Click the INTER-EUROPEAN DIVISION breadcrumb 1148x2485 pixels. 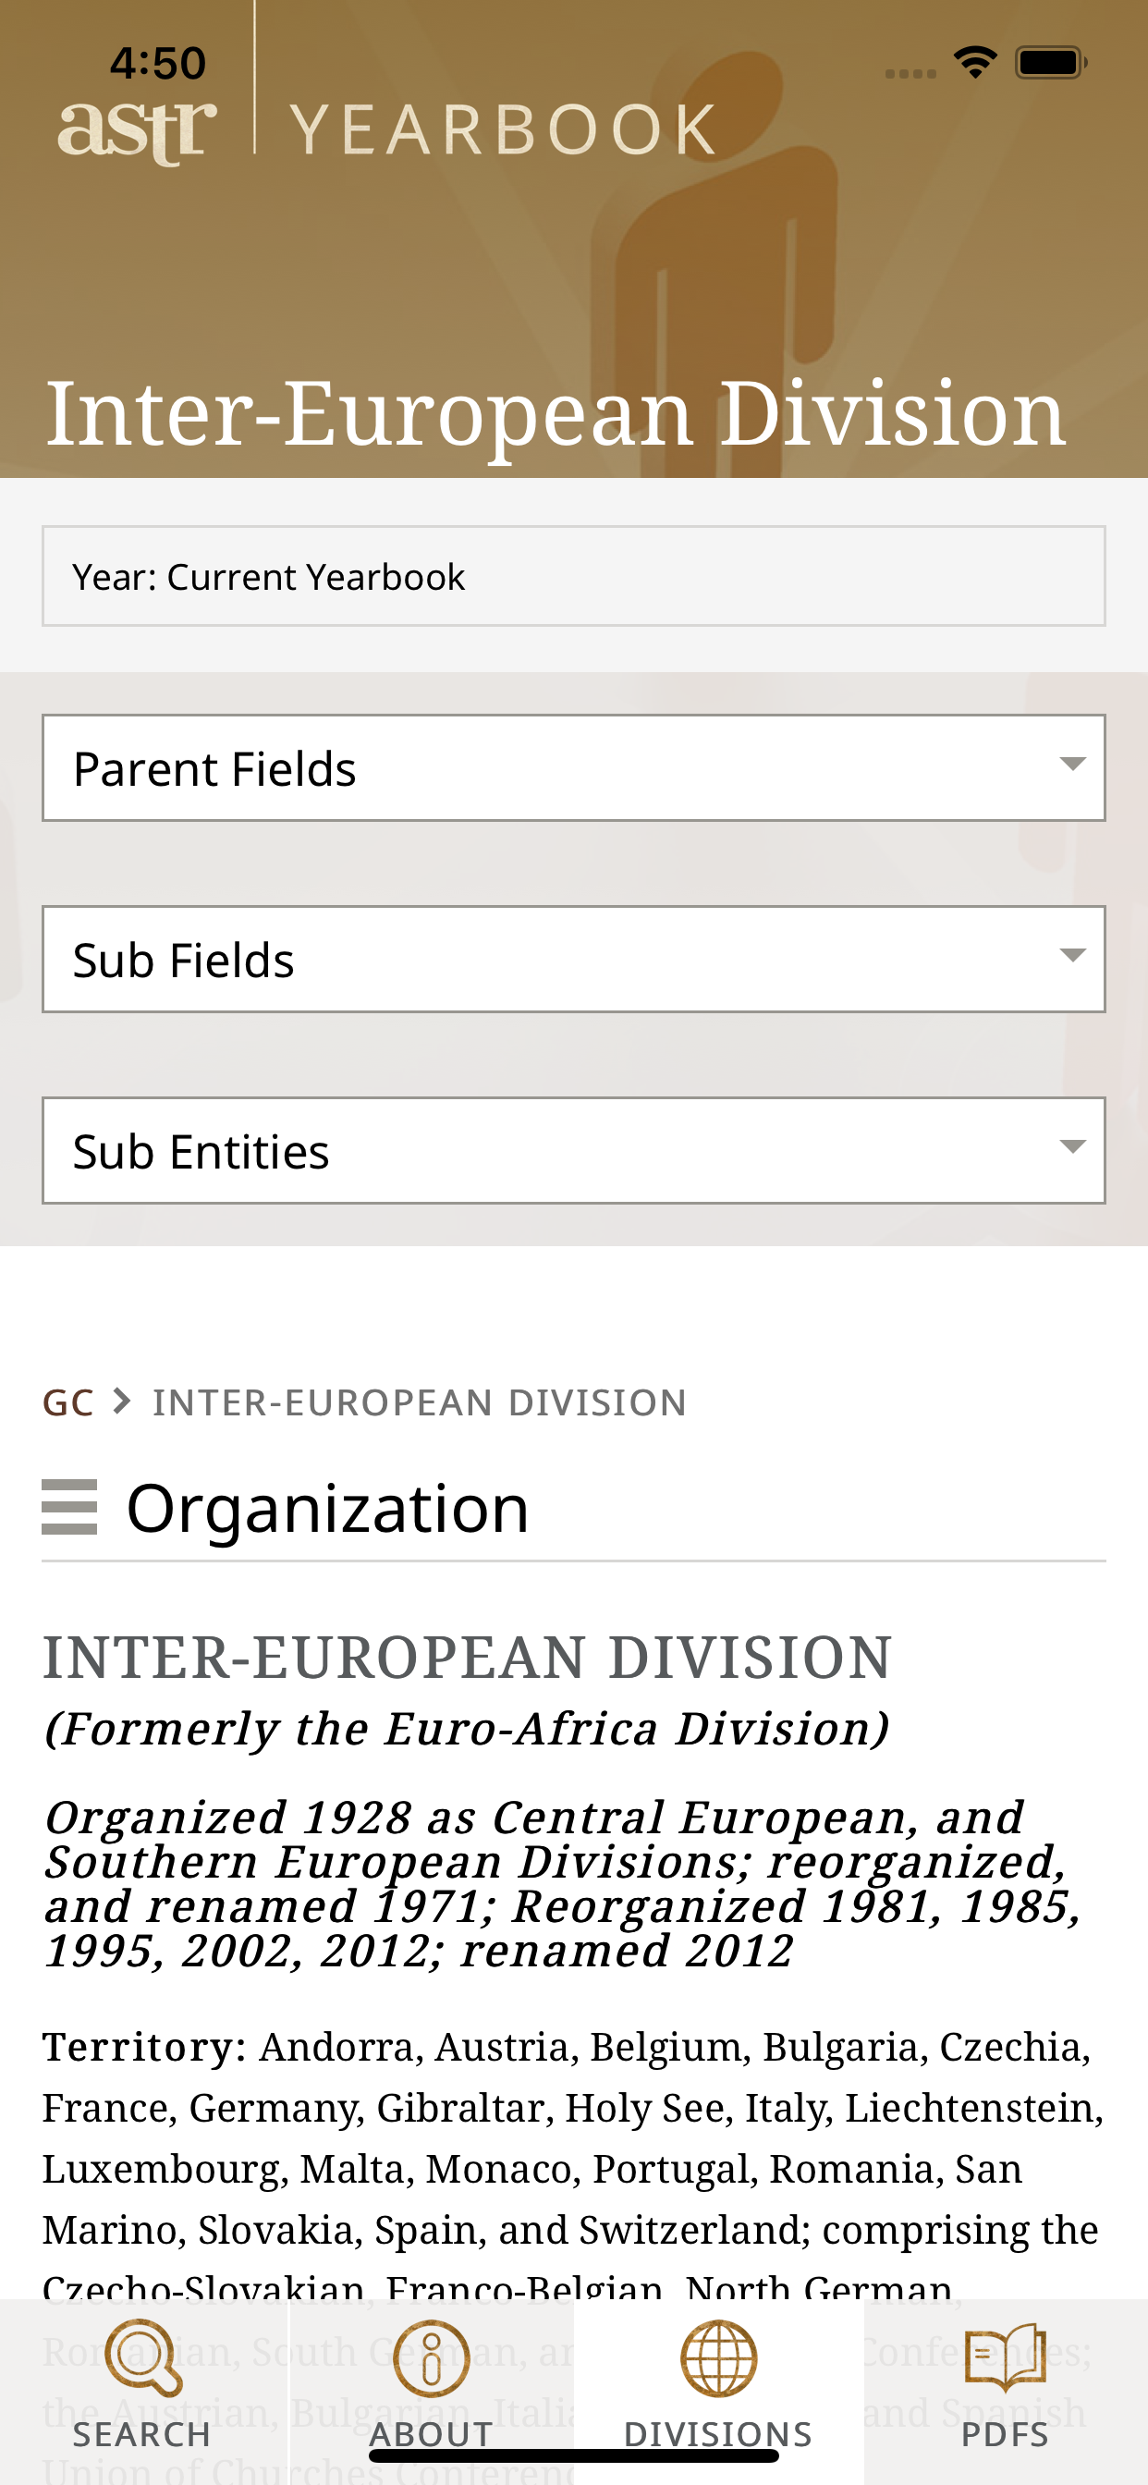point(420,1402)
